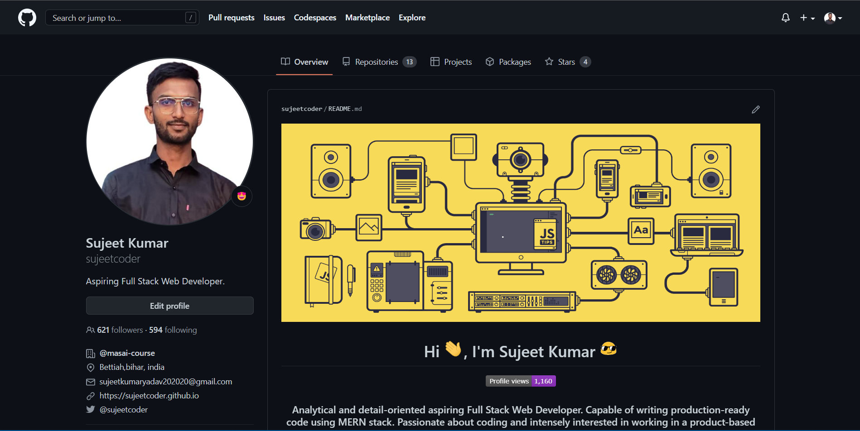The height and width of the screenshot is (431, 860).
Task: Select the Projects table icon
Action: [x=435, y=62]
